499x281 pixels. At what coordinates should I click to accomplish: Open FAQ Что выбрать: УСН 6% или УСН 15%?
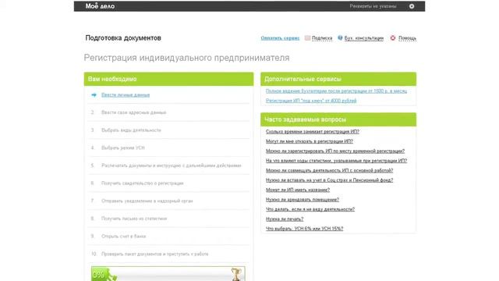pyautogui.click(x=305, y=229)
